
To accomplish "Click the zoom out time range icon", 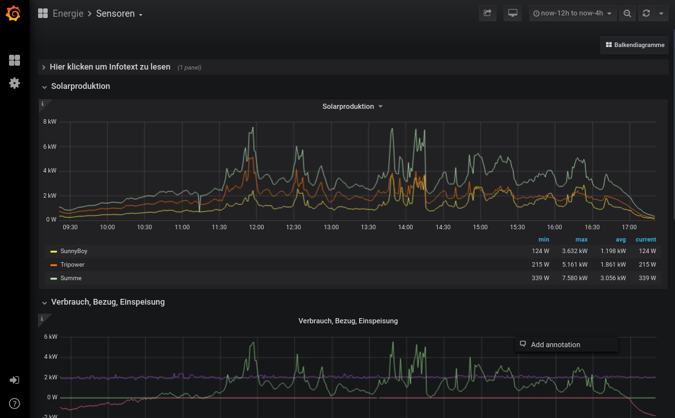I will point(627,14).
